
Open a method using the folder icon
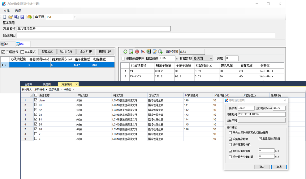coord(10,17)
